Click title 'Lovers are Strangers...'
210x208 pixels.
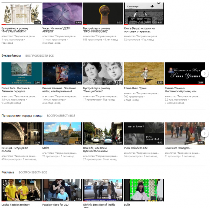click(x=178, y=148)
